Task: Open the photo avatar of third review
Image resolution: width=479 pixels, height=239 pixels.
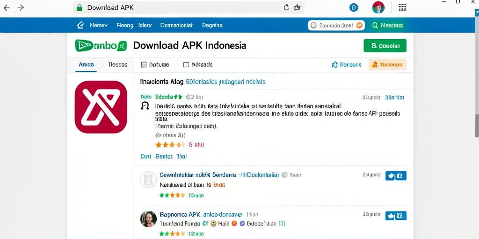Action: (x=148, y=219)
